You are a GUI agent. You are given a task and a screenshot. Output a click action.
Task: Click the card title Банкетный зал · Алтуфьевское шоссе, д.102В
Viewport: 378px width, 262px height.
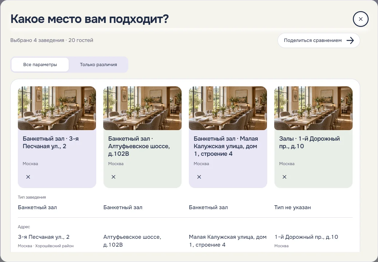click(x=139, y=146)
